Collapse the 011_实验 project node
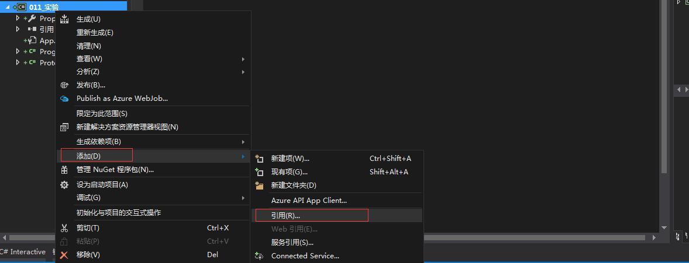 point(8,7)
